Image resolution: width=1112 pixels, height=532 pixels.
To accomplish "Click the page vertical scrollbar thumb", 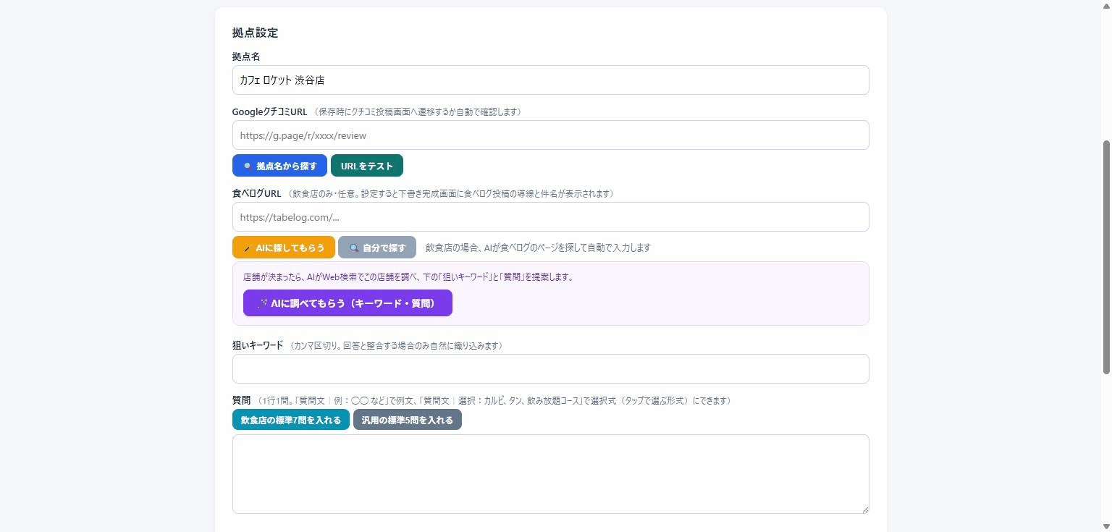I will pyautogui.click(x=1106, y=257).
